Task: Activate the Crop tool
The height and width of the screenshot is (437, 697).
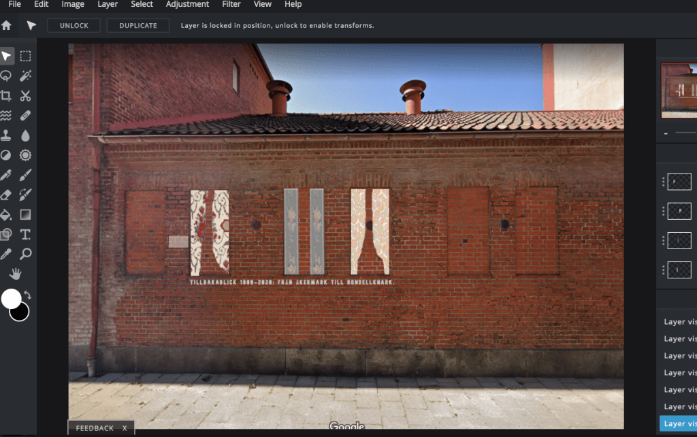Action: tap(6, 96)
